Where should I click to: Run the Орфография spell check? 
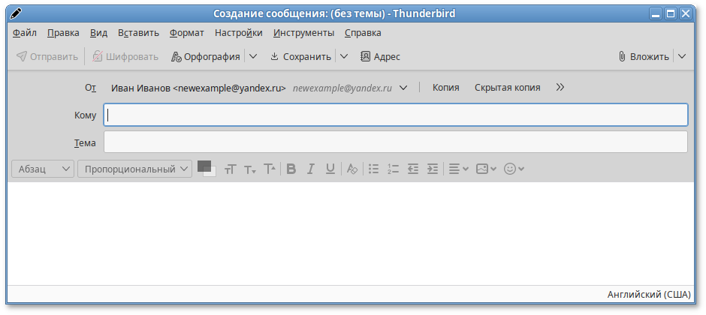point(205,56)
